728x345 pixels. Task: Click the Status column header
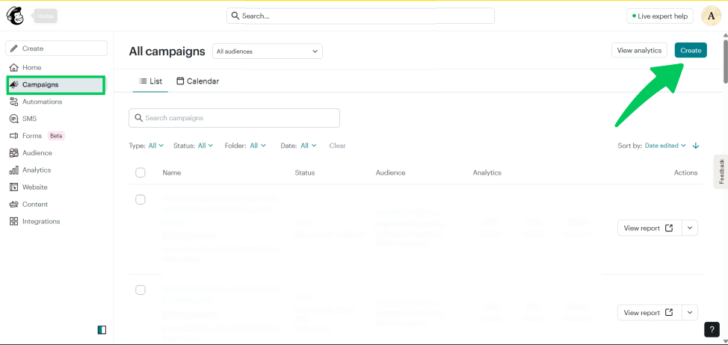coord(304,172)
